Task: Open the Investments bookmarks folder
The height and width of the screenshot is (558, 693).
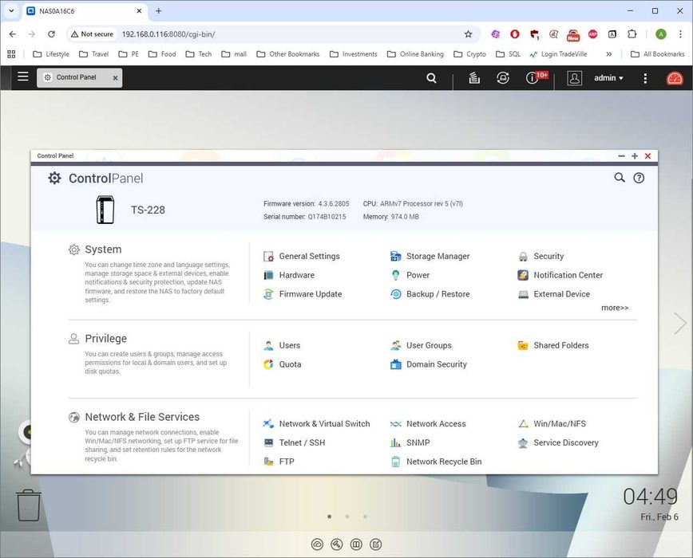Action: tap(354, 54)
